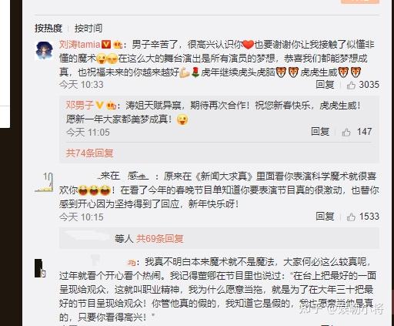Open avatar of the second commenter
Viewport: 394px width, 326px height.
click(x=44, y=183)
